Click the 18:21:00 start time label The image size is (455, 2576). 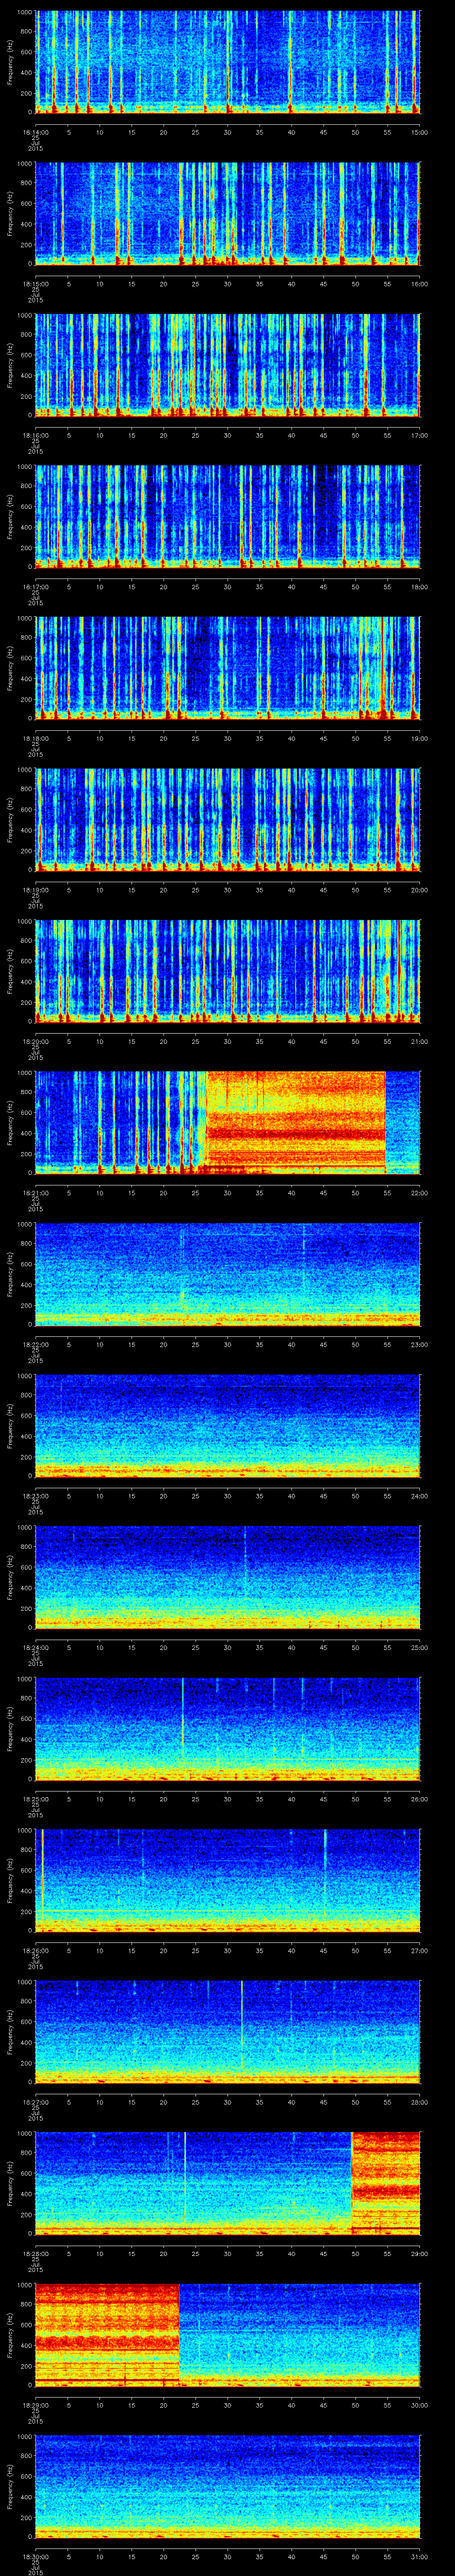click(x=35, y=1192)
